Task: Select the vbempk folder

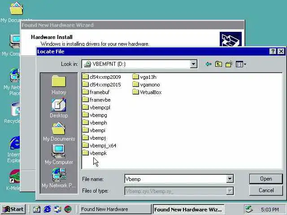Action: [x=95, y=153]
